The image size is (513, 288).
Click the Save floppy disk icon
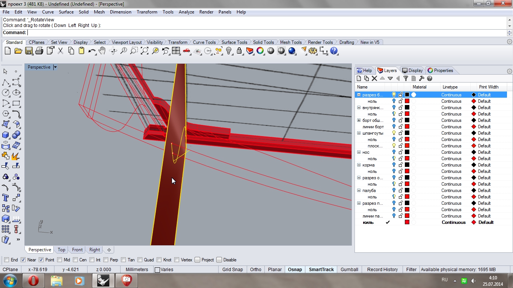coord(29,51)
